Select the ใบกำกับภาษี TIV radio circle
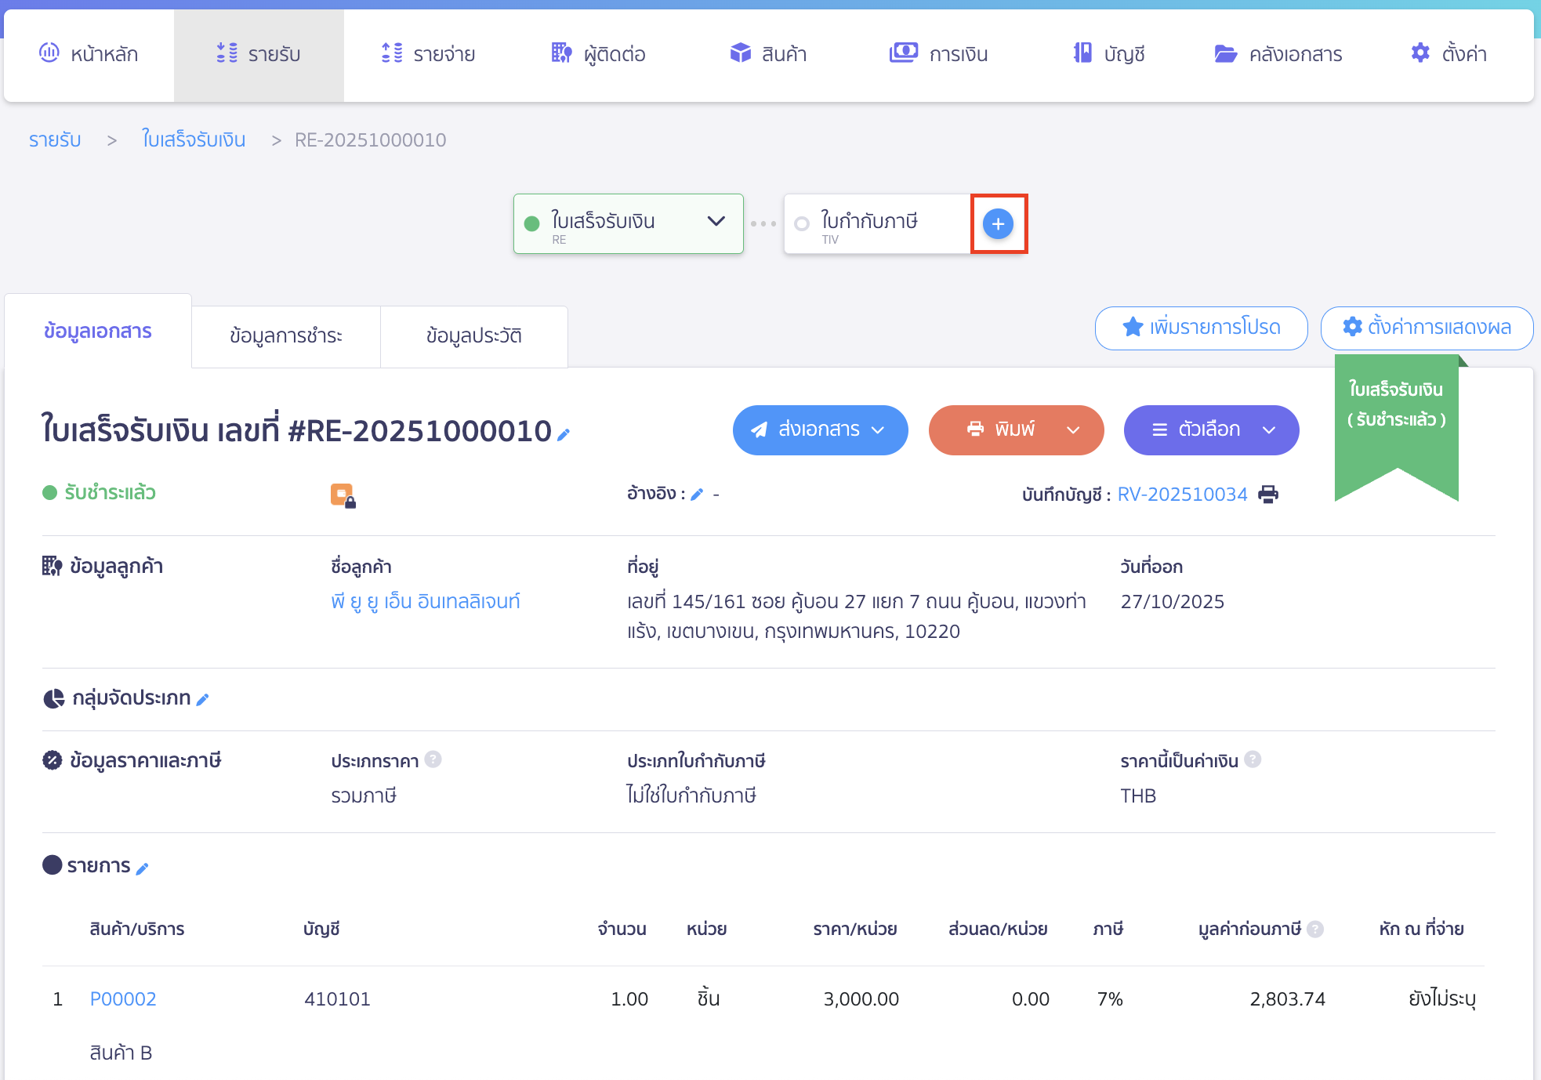 [x=801, y=223]
